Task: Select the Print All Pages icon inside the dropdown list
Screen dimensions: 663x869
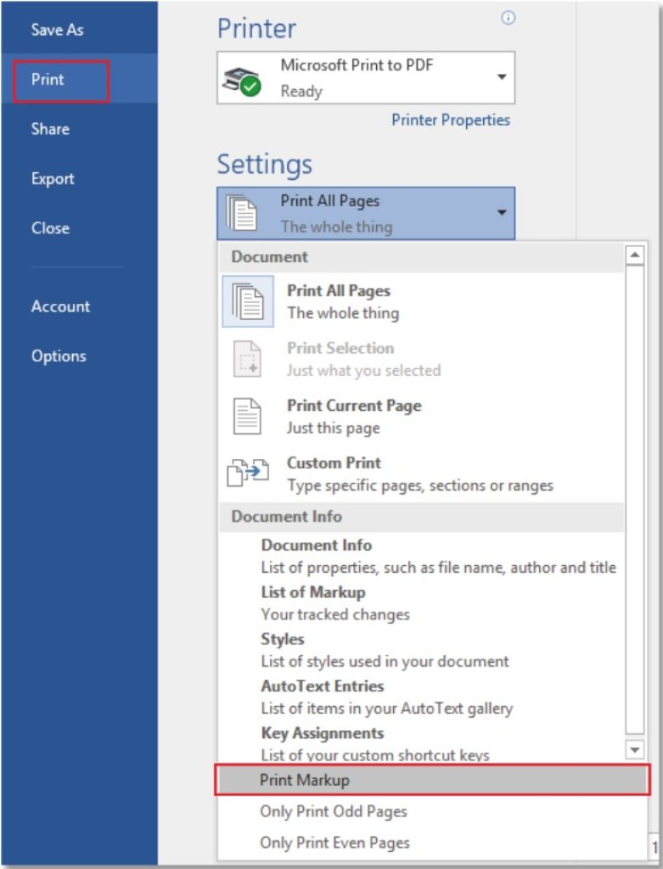Action: point(247,301)
